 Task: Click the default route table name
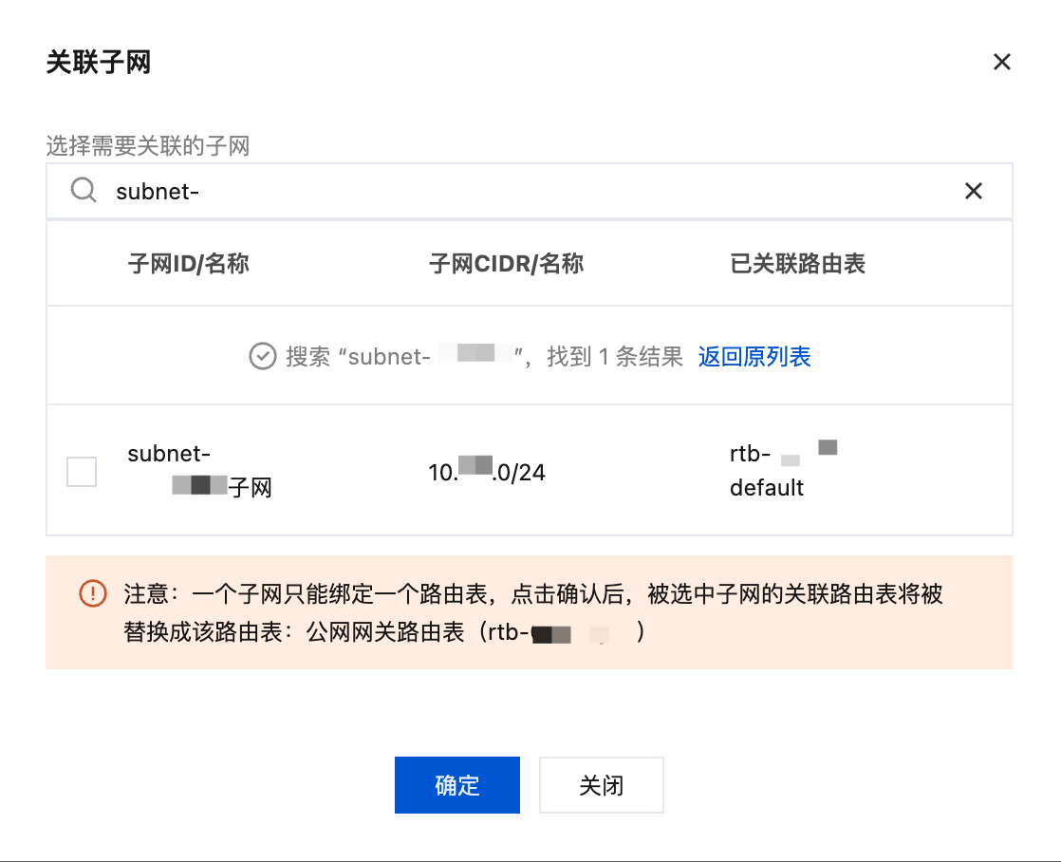[x=767, y=488]
